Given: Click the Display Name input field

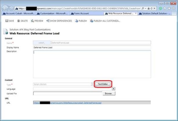Looking at the screenshot, I should [x=92, y=47].
